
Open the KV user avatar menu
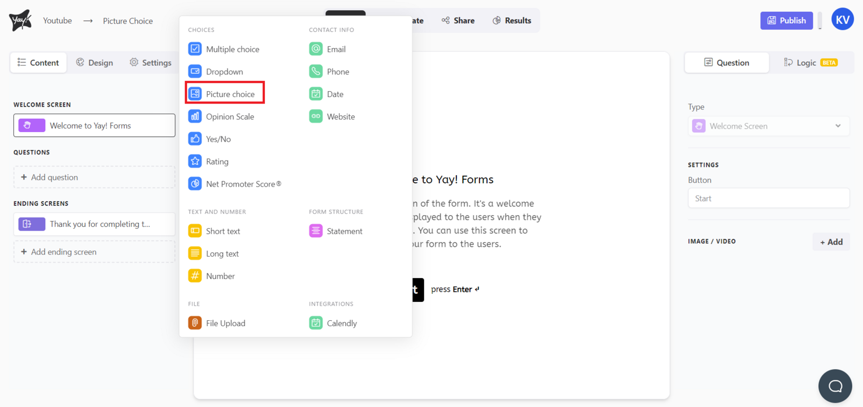(x=842, y=20)
